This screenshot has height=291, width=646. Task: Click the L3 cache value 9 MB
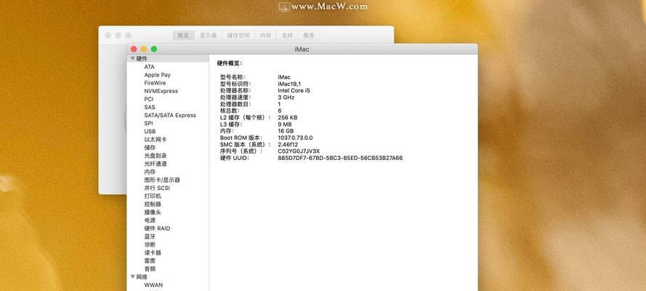[285, 124]
